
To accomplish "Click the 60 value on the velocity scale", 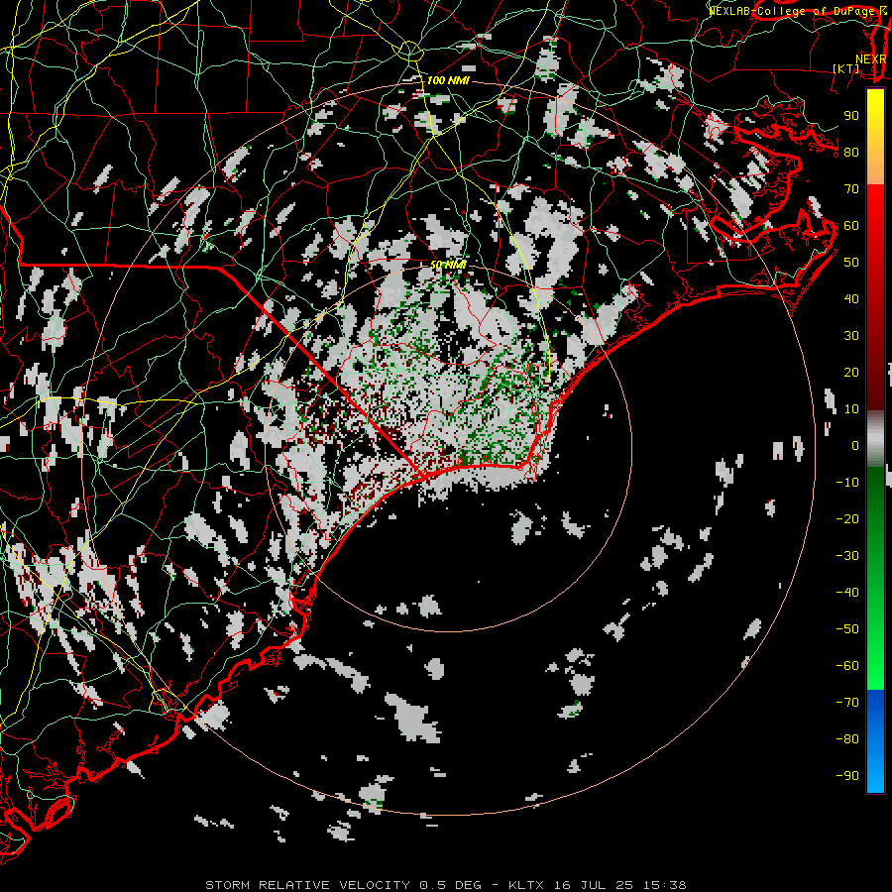I will 851,225.
